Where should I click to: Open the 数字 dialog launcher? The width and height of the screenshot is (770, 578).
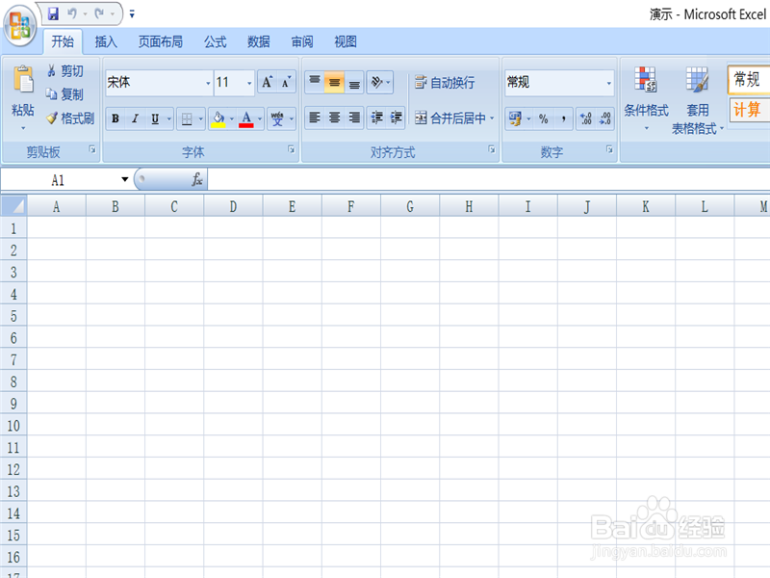point(609,149)
